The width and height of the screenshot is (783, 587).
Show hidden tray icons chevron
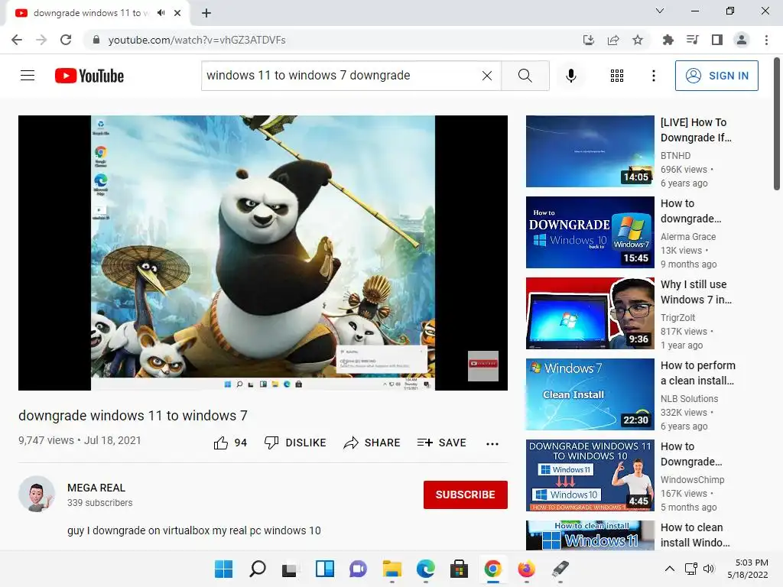click(670, 569)
